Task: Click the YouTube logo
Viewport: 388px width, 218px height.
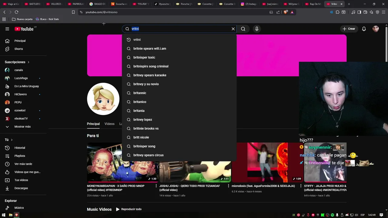Action: [24, 29]
